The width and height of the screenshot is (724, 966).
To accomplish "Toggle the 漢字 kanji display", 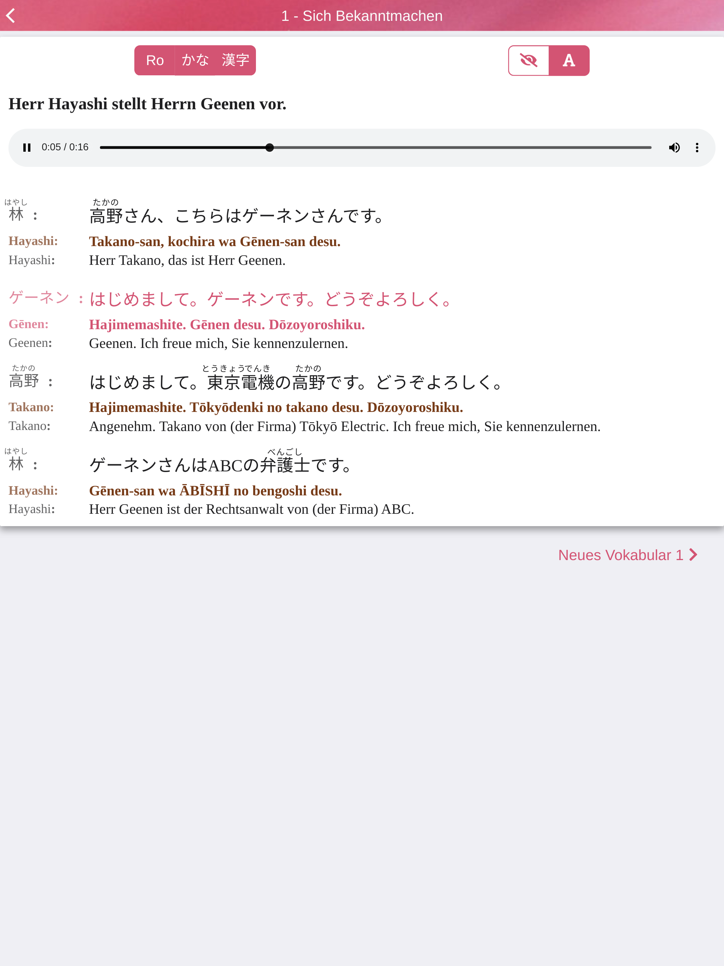I will coord(235,60).
